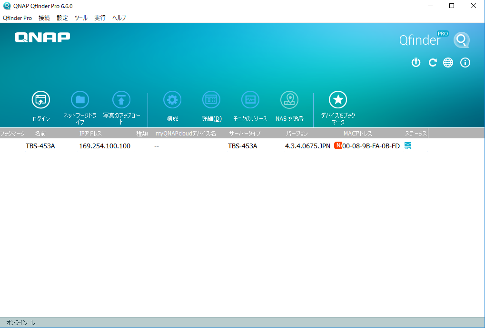Sort by the IPアドレス column header
Image resolution: width=485 pixels, height=328 pixels.
90,134
